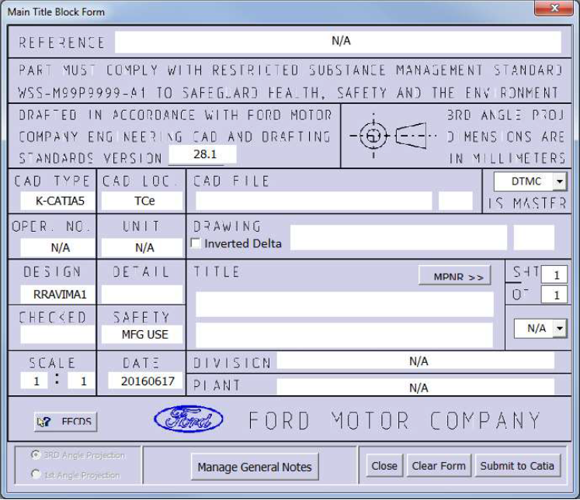The width and height of the screenshot is (580, 500).
Task: Select 1st Angle Projection radio option
Action: click(x=36, y=474)
